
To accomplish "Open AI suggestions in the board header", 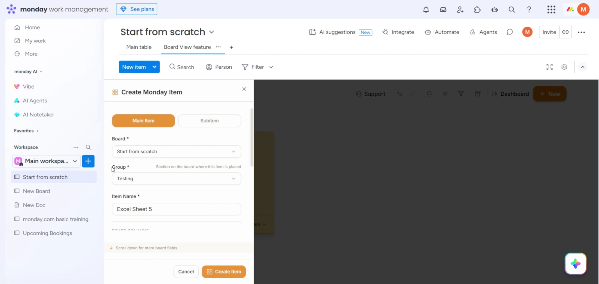I will pyautogui.click(x=340, y=32).
